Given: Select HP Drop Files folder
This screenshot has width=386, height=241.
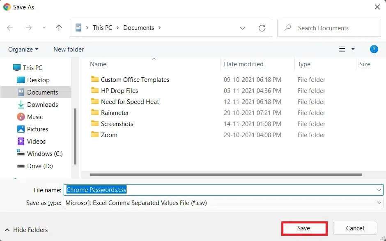Looking at the screenshot, I should pyautogui.click(x=119, y=91).
